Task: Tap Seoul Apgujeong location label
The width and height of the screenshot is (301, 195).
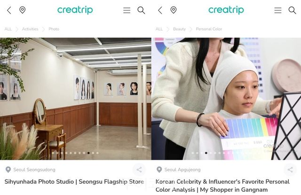Action: 182,170
